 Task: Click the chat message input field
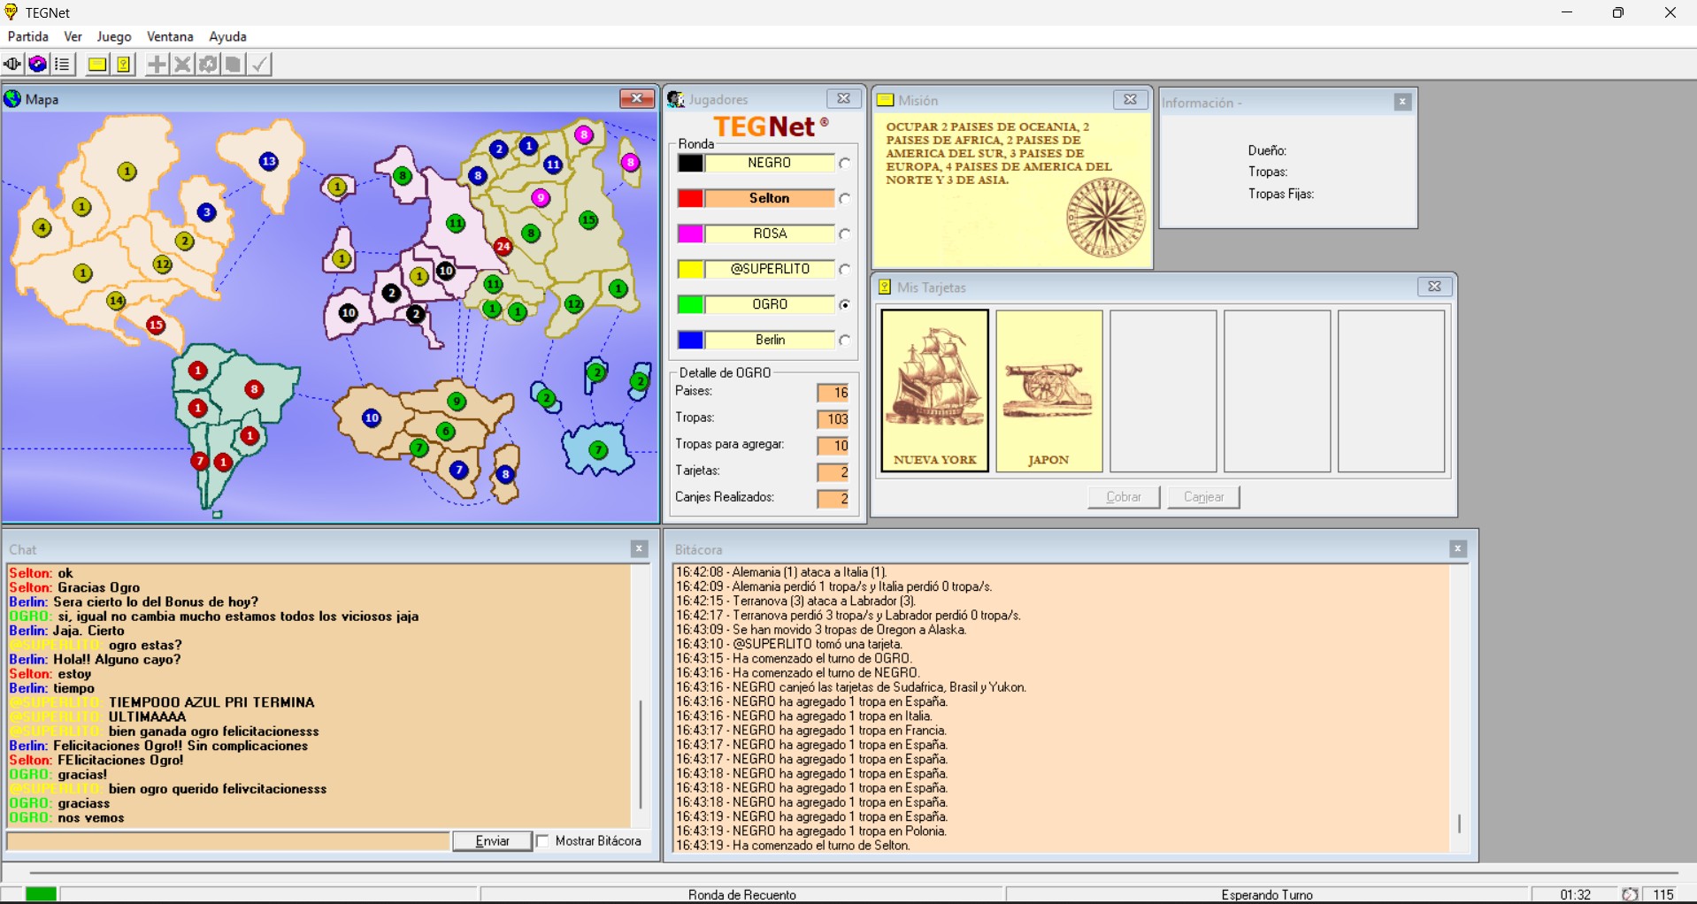[228, 841]
